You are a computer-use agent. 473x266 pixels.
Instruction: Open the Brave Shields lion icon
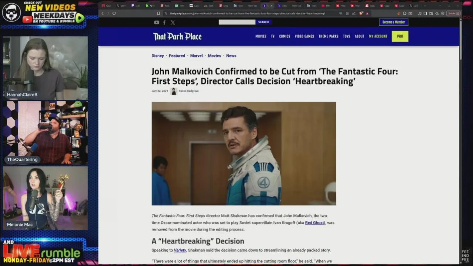[x=361, y=13]
